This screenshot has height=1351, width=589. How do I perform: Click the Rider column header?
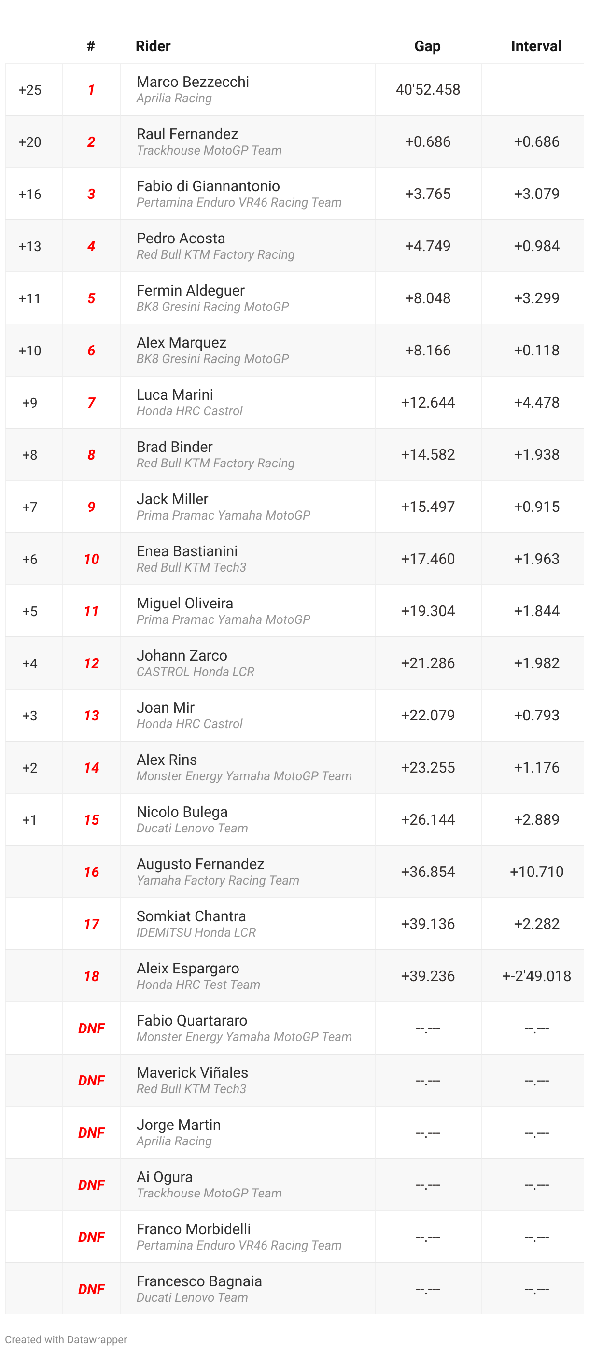pos(153,46)
